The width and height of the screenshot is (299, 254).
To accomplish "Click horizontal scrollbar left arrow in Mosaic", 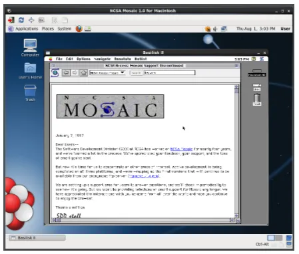I will click(x=53, y=220).
